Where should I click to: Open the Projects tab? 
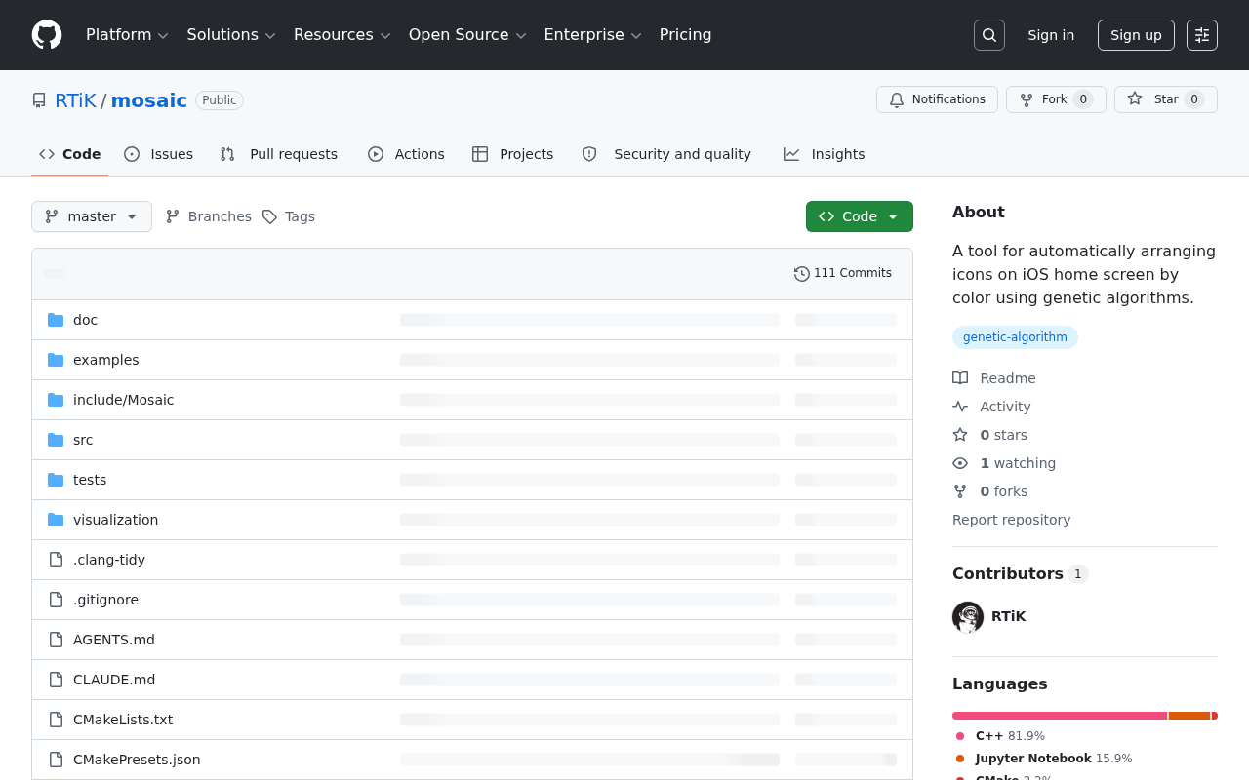[x=513, y=154]
